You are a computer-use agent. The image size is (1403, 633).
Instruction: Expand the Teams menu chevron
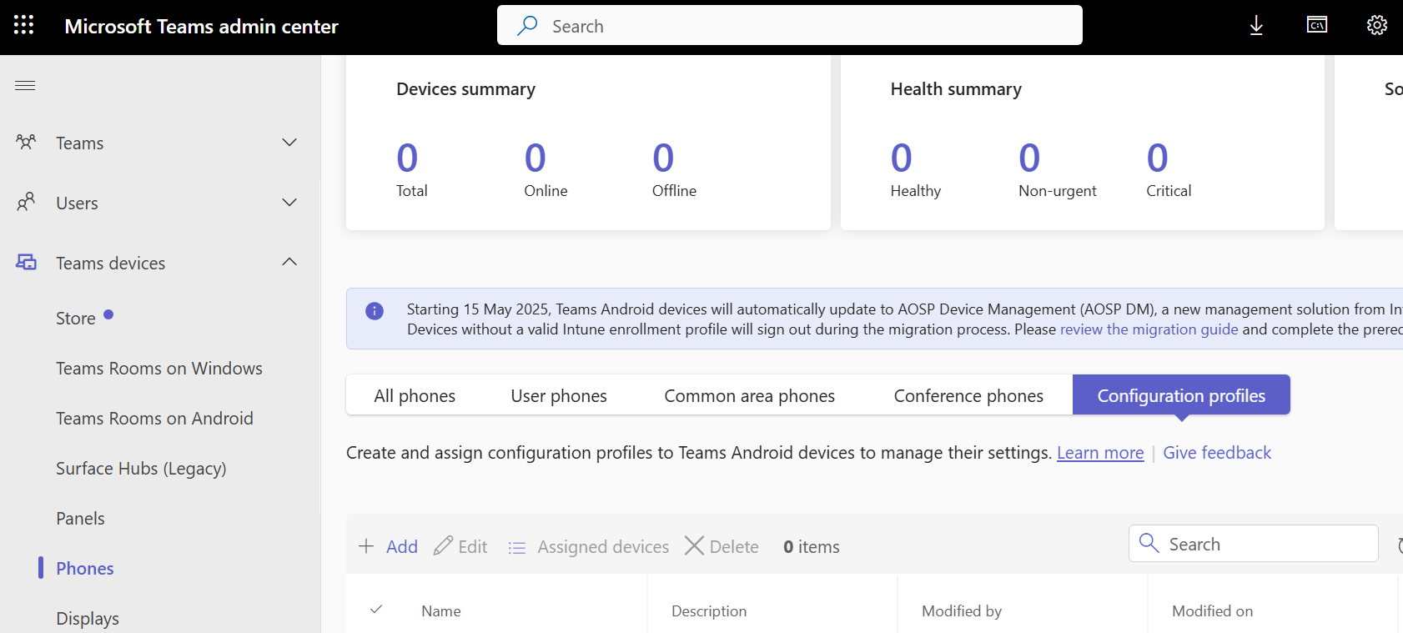point(289,143)
